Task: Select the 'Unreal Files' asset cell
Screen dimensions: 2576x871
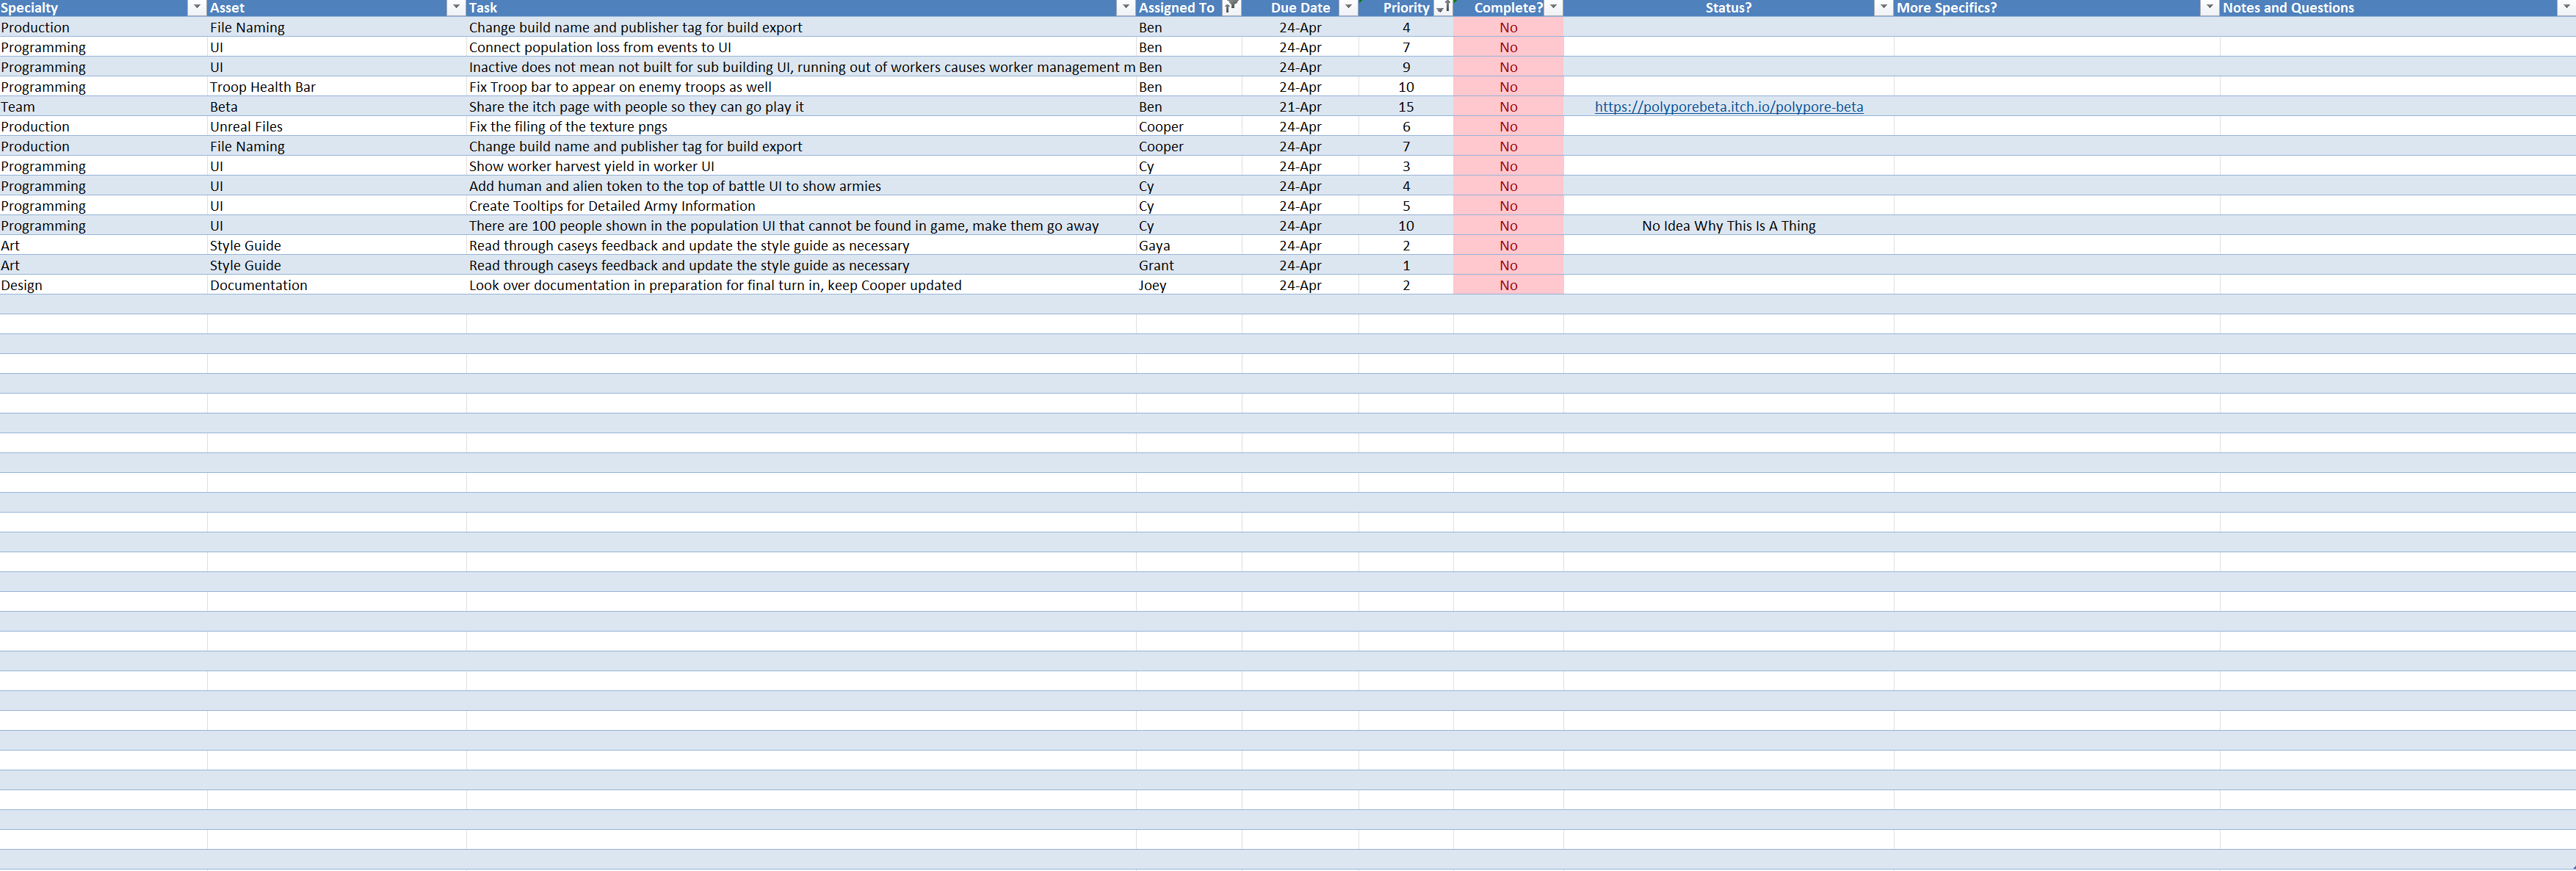Action: click(x=246, y=127)
